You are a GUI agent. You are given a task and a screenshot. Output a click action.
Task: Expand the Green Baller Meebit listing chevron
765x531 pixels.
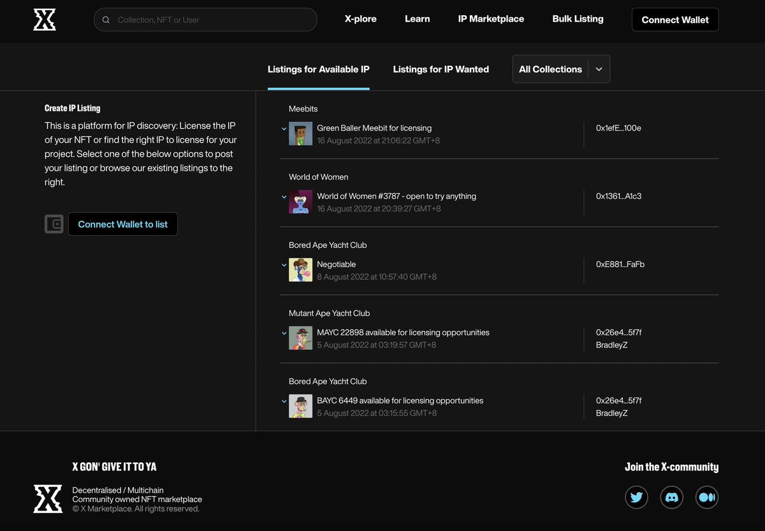pyautogui.click(x=284, y=129)
